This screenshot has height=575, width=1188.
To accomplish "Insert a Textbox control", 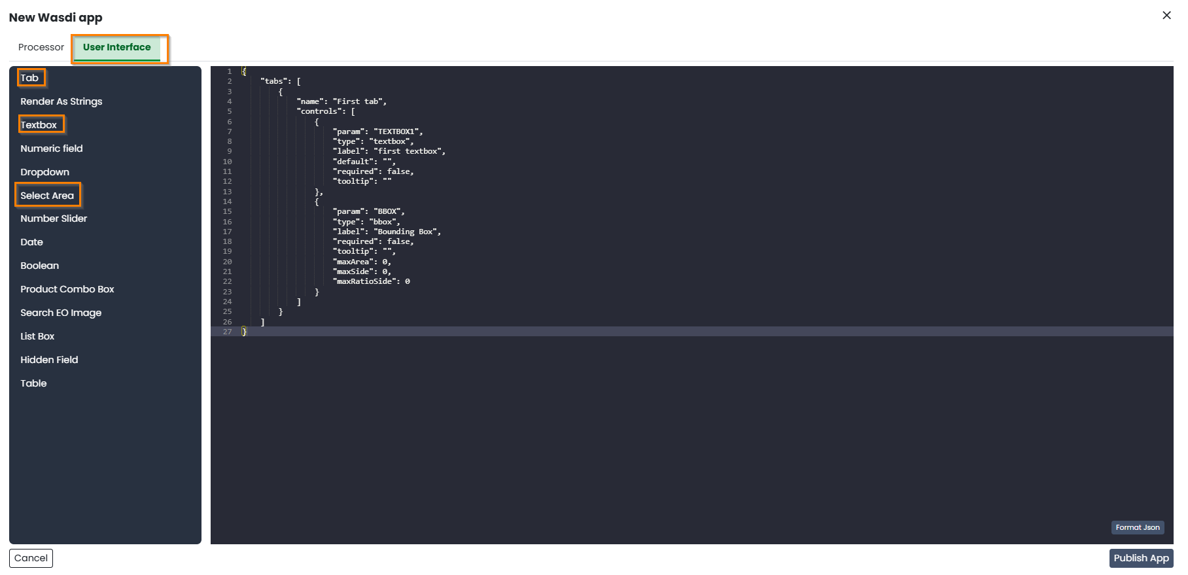I will (39, 125).
